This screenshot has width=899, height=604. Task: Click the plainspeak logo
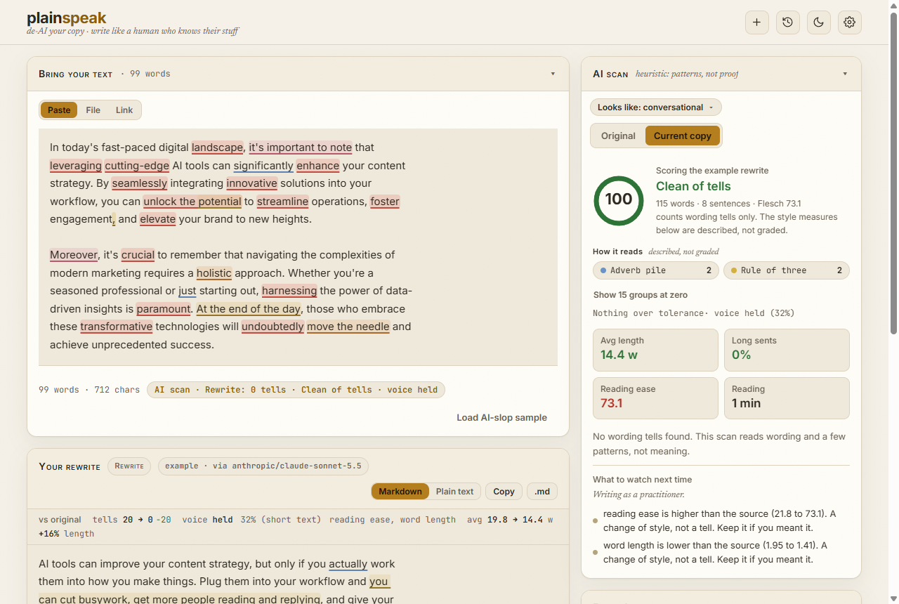click(x=67, y=18)
